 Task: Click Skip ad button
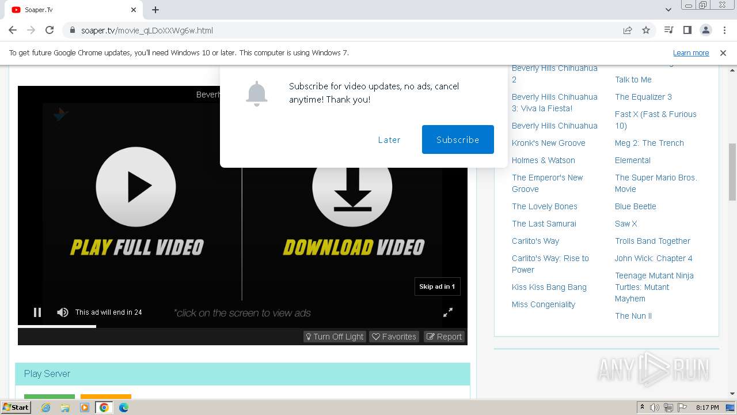pyautogui.click(x=437, y=286)
